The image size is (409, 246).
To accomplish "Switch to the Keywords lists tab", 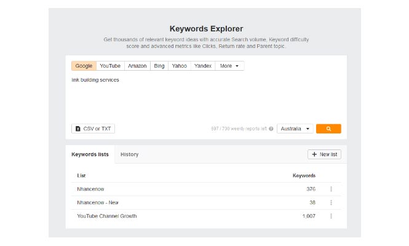I will tap(90, 154).
